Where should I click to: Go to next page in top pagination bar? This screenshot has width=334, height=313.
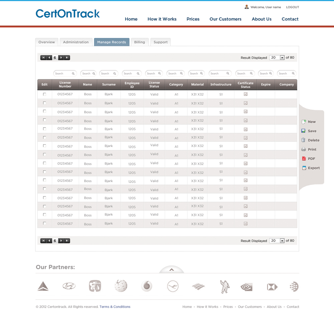click(61, 57)
